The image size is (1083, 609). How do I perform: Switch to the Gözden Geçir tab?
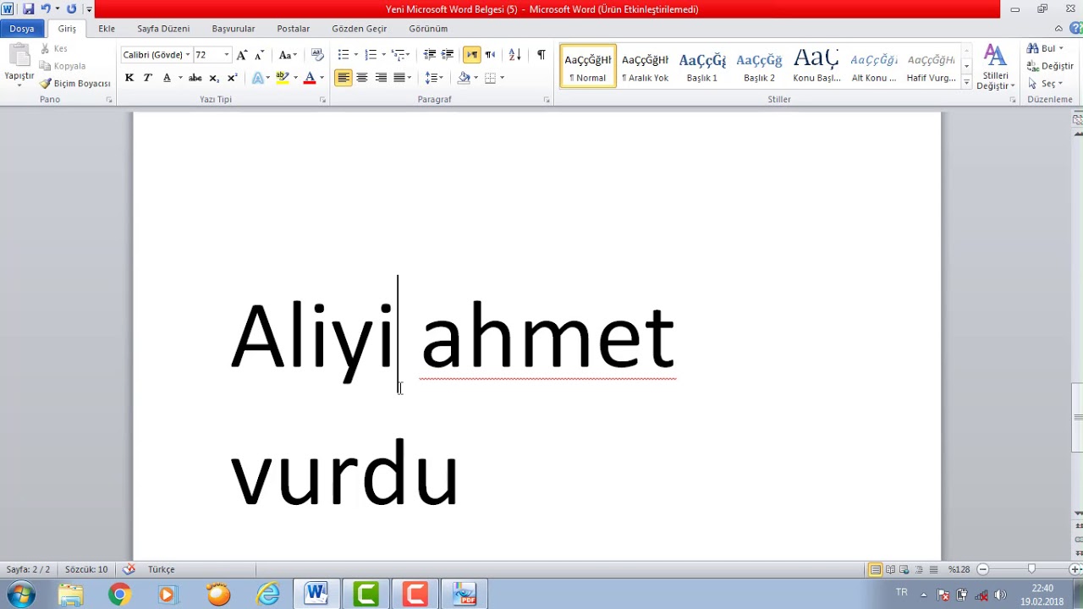pos(360,29)
